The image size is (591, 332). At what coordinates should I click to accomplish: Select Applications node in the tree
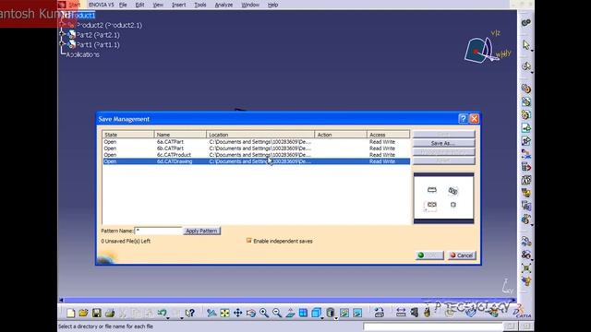coord(82,54)
